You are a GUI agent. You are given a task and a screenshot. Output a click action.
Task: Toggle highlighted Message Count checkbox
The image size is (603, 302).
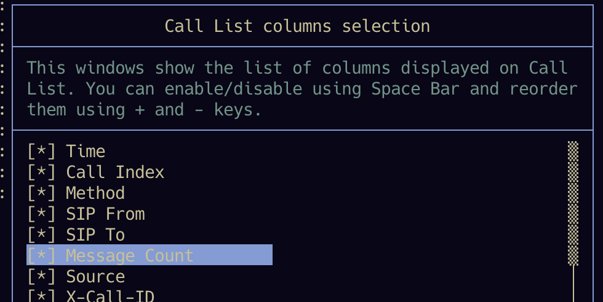41,256
